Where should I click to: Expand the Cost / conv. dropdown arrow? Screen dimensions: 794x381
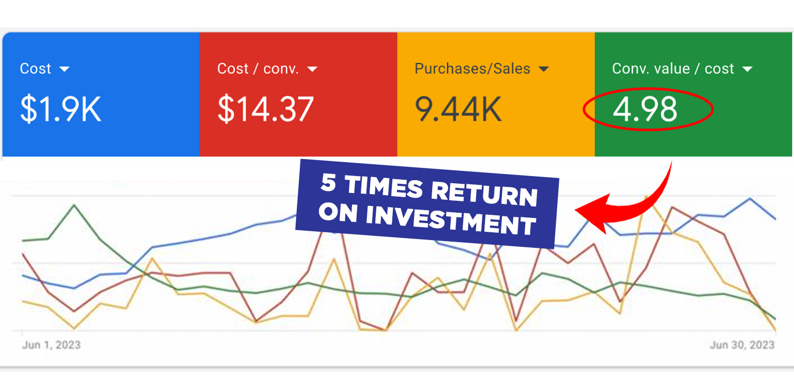(x=312, y=69)
